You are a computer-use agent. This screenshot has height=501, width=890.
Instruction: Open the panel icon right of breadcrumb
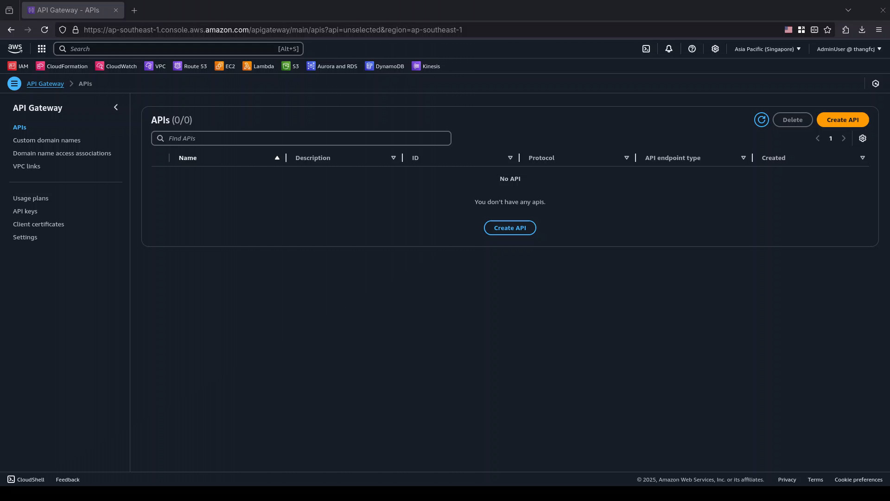pos(876,83)
